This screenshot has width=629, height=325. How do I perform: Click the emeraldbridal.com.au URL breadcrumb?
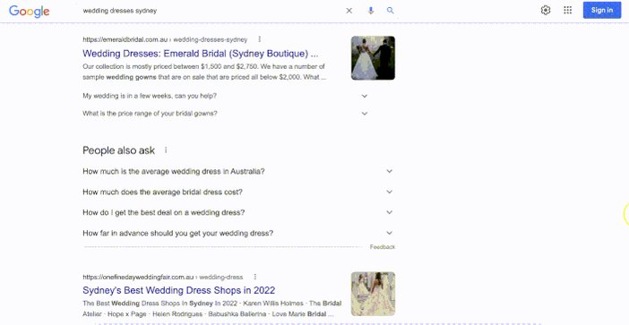click(x=165, y=39)
